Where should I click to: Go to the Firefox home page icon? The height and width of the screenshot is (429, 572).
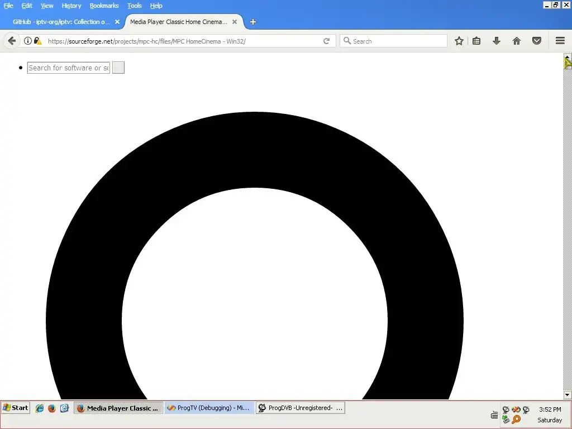point(517,41)
